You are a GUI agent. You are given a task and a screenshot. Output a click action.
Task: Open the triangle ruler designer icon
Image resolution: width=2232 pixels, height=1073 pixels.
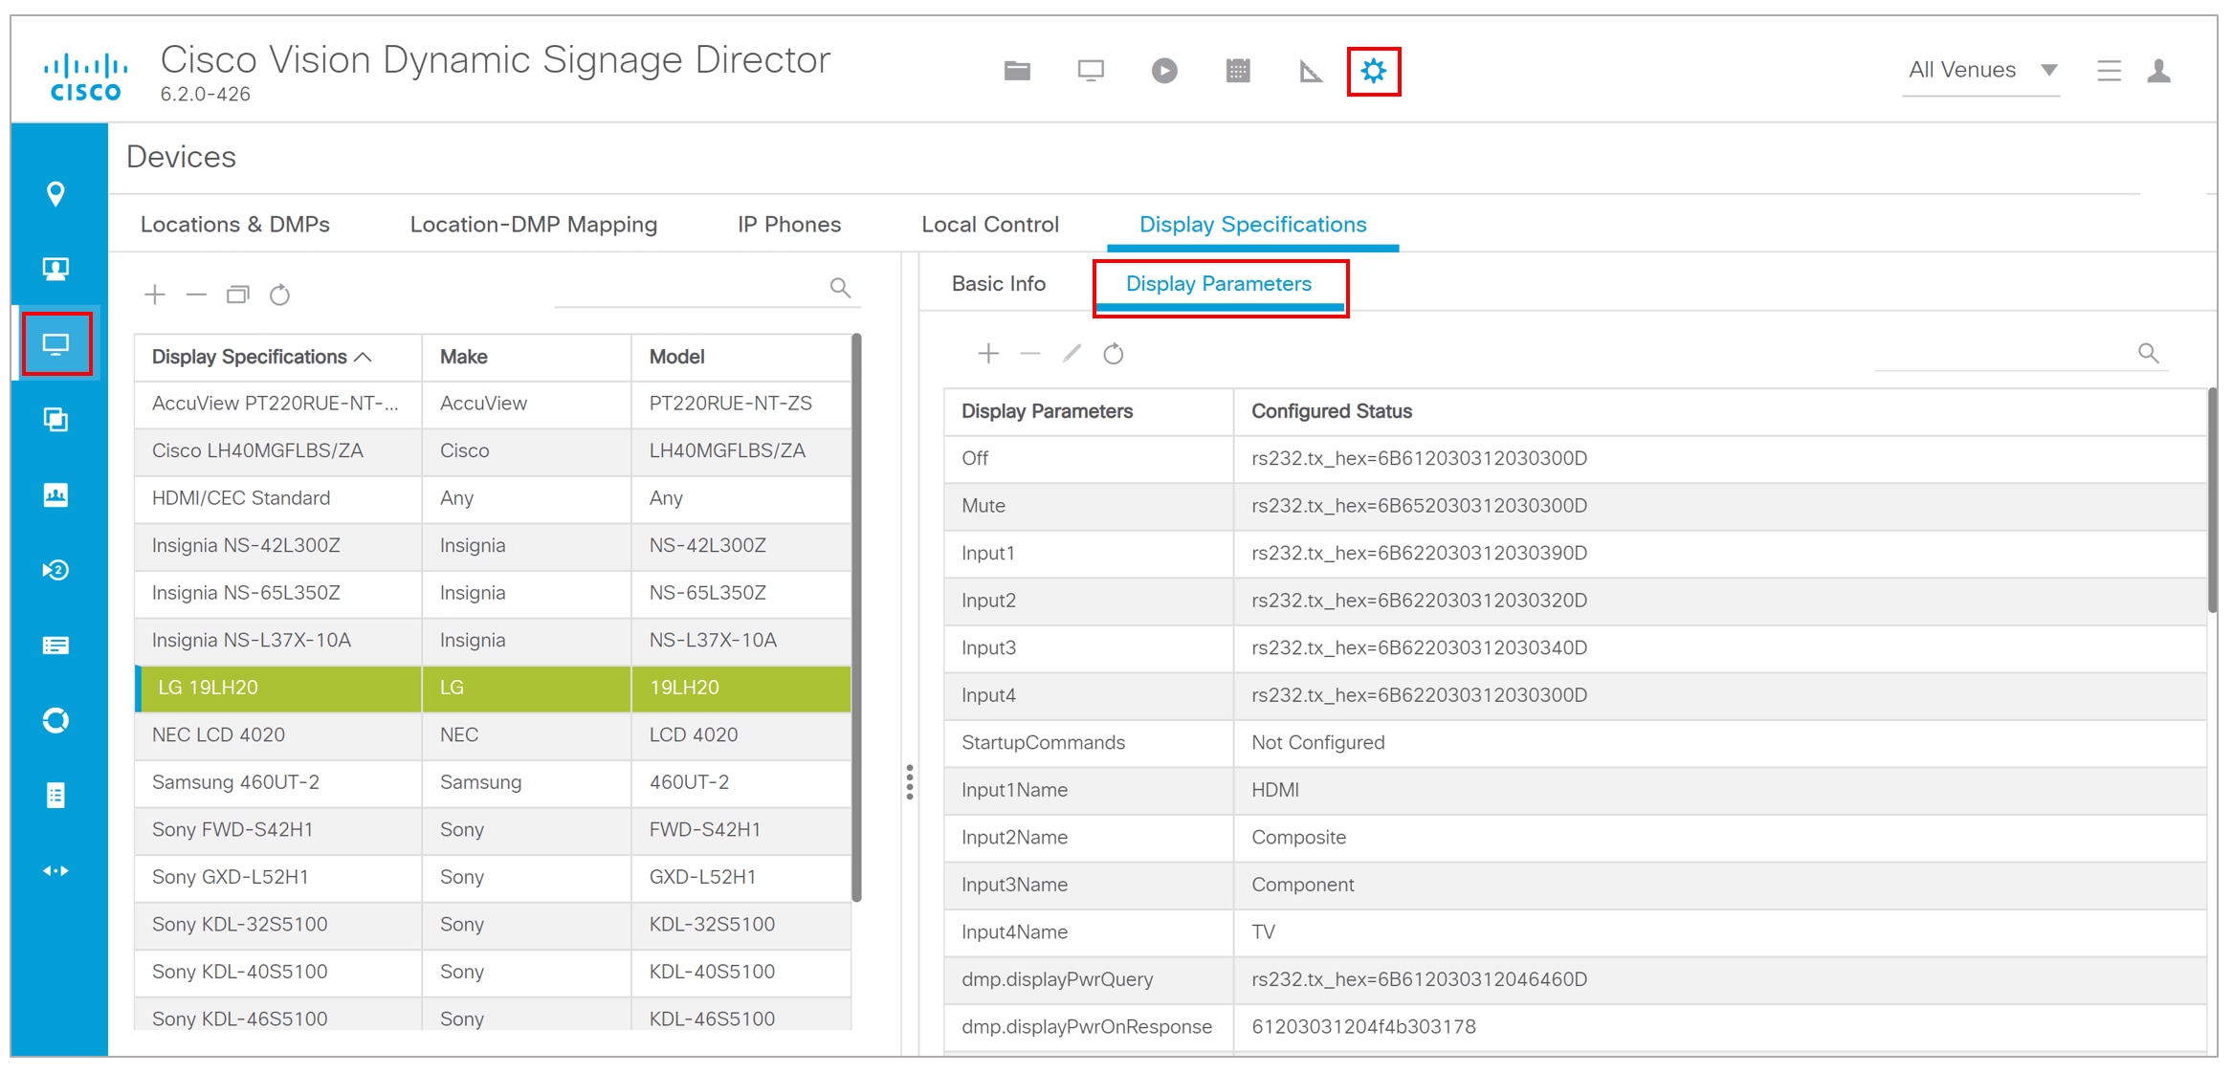pos(1311,71)
